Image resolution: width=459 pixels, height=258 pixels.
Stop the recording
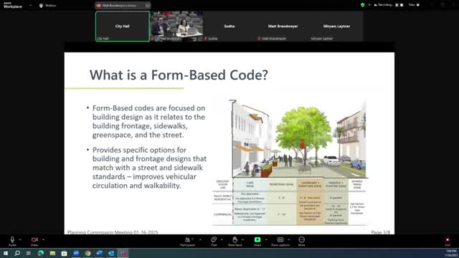[x=402, y=5]
